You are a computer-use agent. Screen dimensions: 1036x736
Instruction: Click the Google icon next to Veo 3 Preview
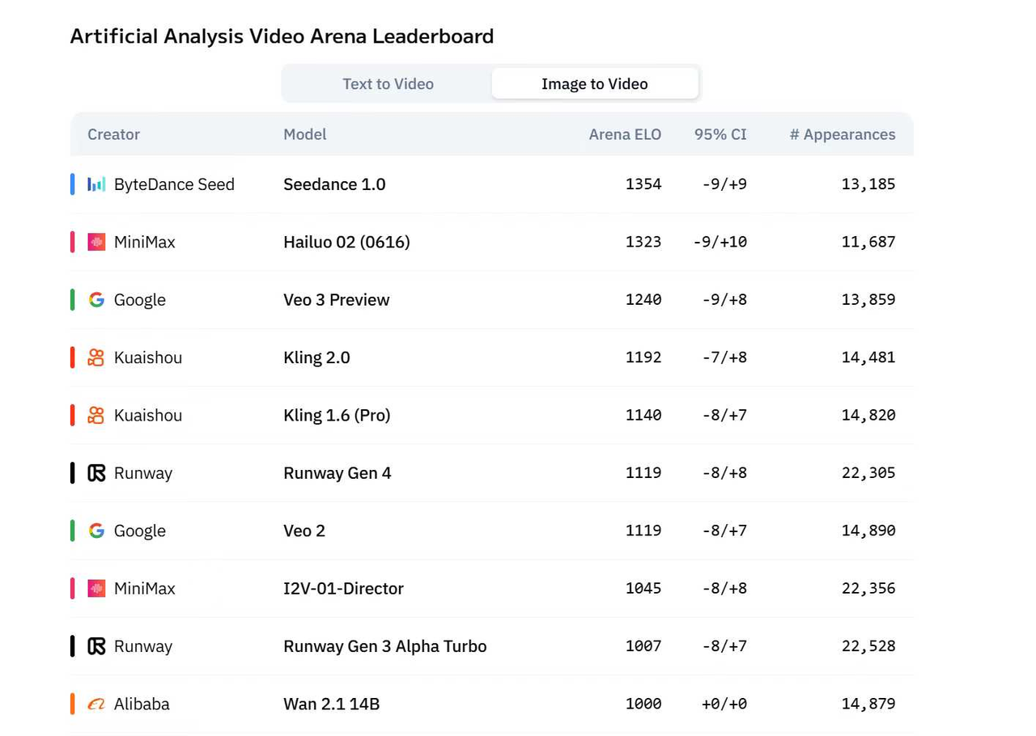[x=96, y=299]
